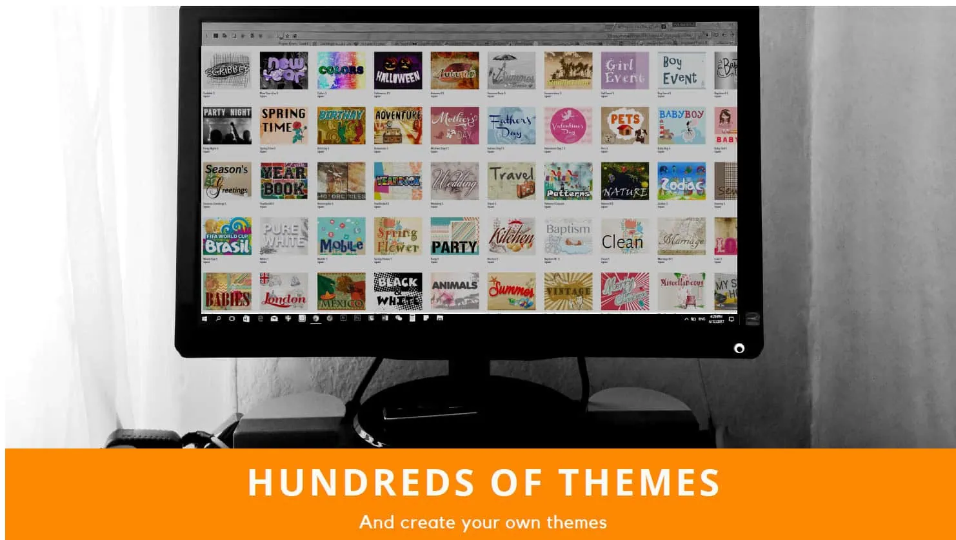Click the taskbar clock and date
Viewport: 956px width, 540px height.
tap(716, 319)
